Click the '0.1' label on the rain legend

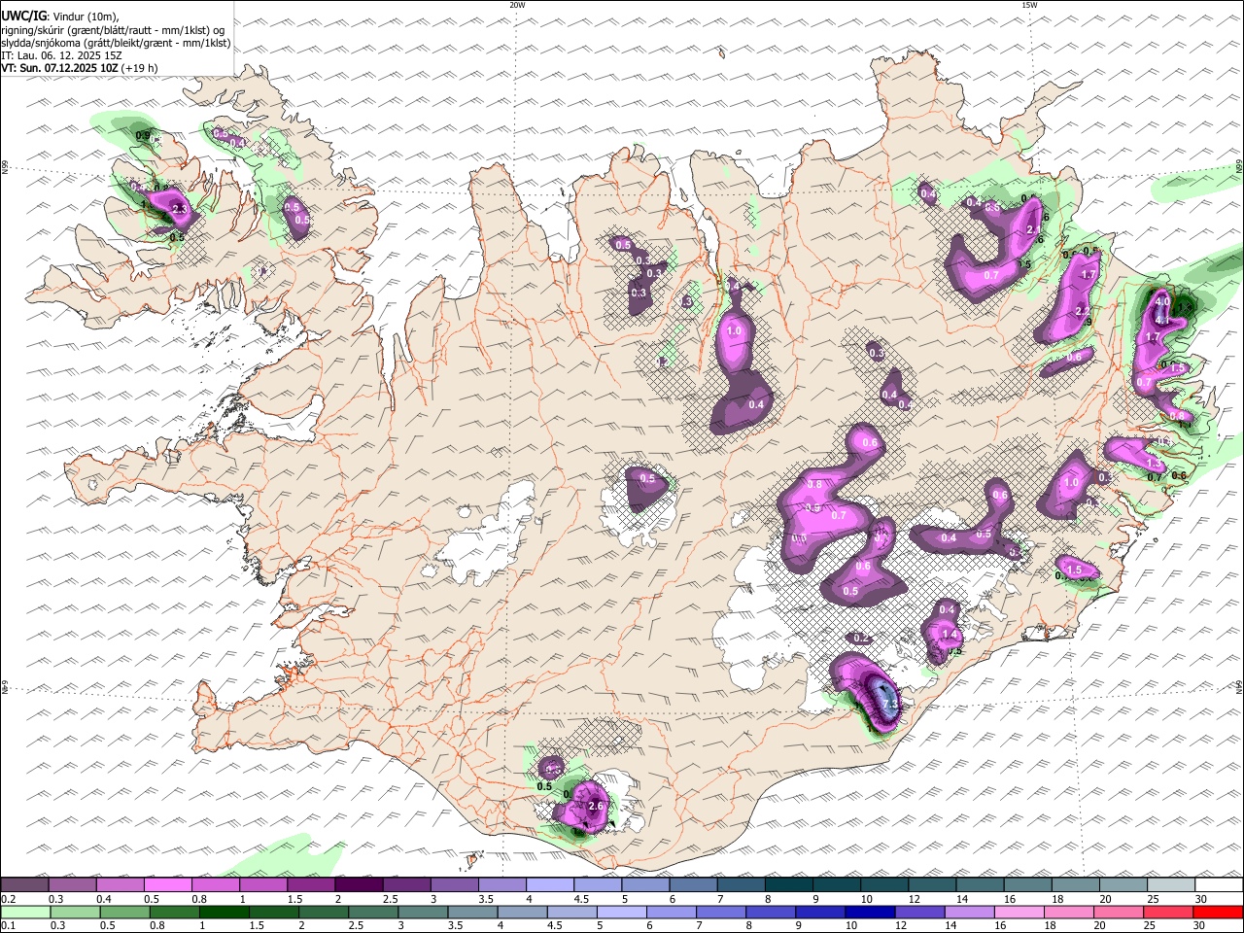8,926
